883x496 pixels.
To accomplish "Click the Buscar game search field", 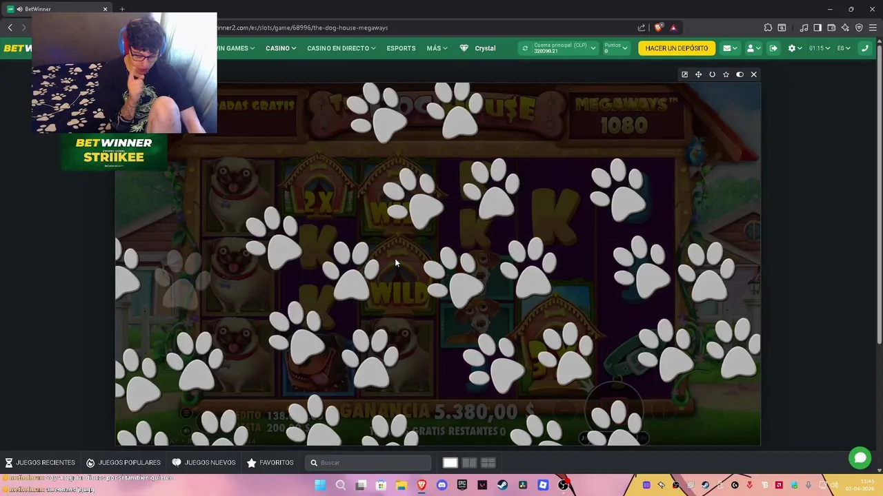I will (368, 463).
